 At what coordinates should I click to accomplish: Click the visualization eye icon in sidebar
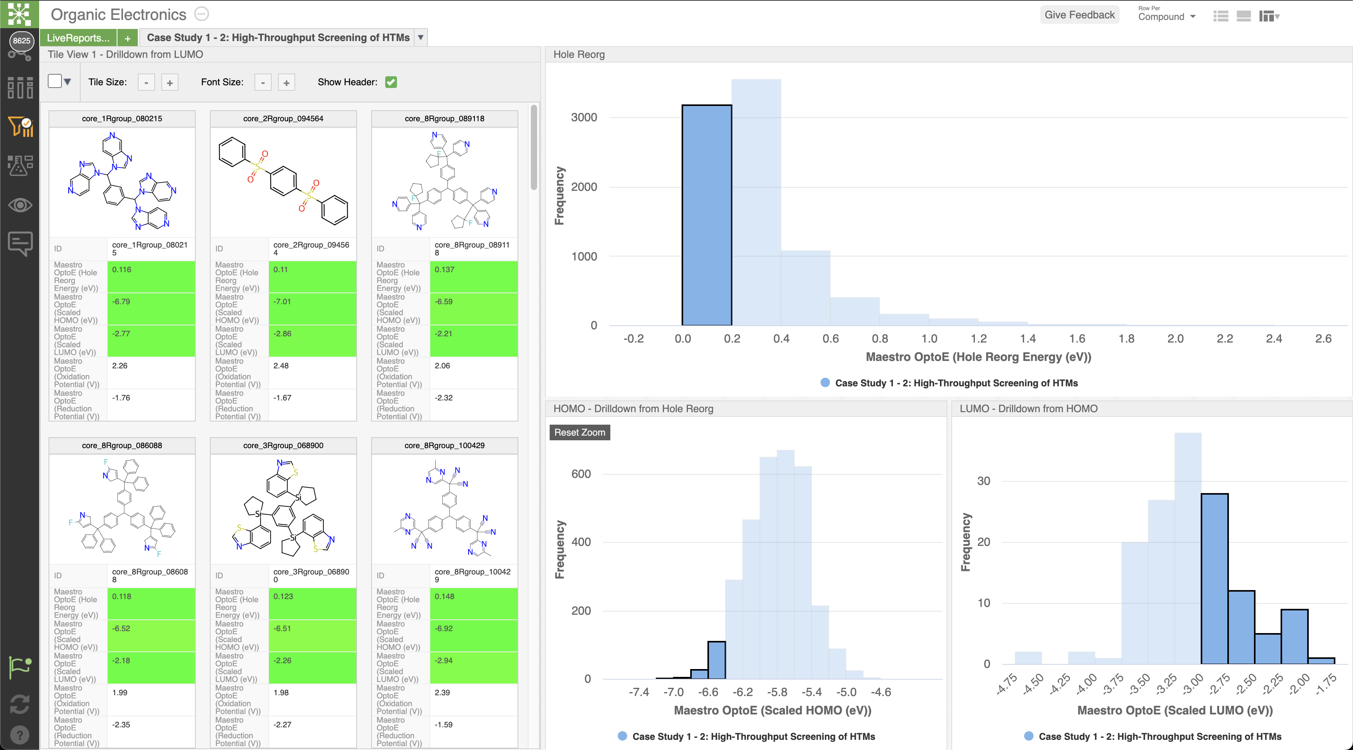tap(20, 205)
